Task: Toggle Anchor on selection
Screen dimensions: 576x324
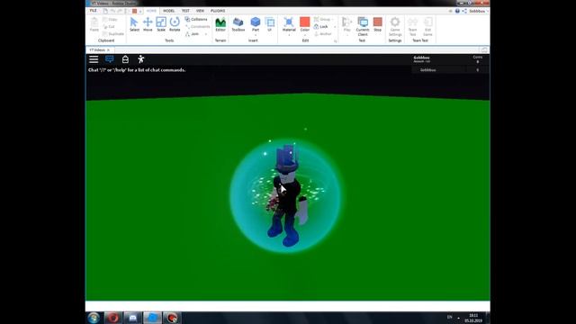Action: 323,34
